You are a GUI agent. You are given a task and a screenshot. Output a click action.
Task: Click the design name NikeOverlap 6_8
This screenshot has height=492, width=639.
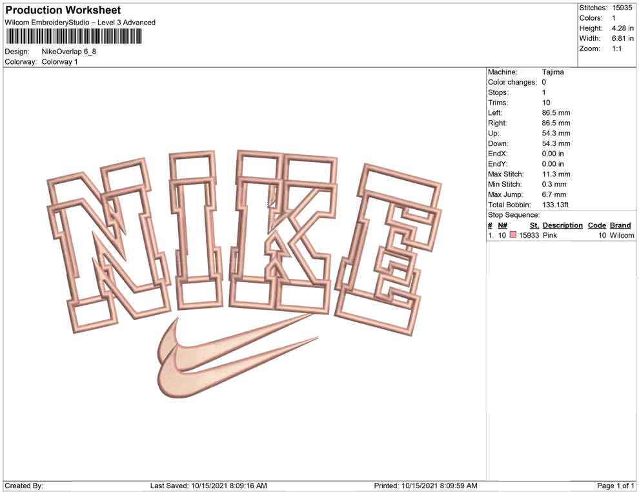coord(69,52)
